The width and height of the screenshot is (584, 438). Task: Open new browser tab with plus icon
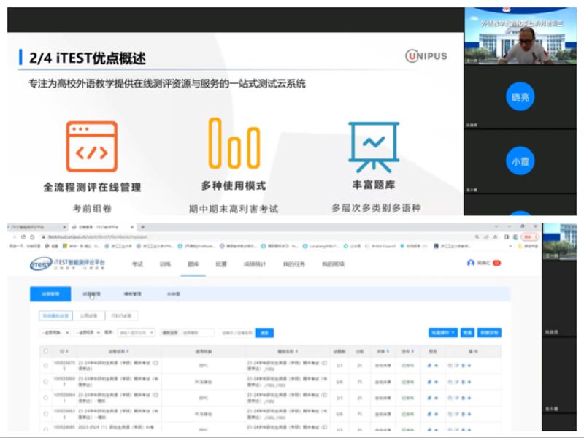click(x=142, y=227)
